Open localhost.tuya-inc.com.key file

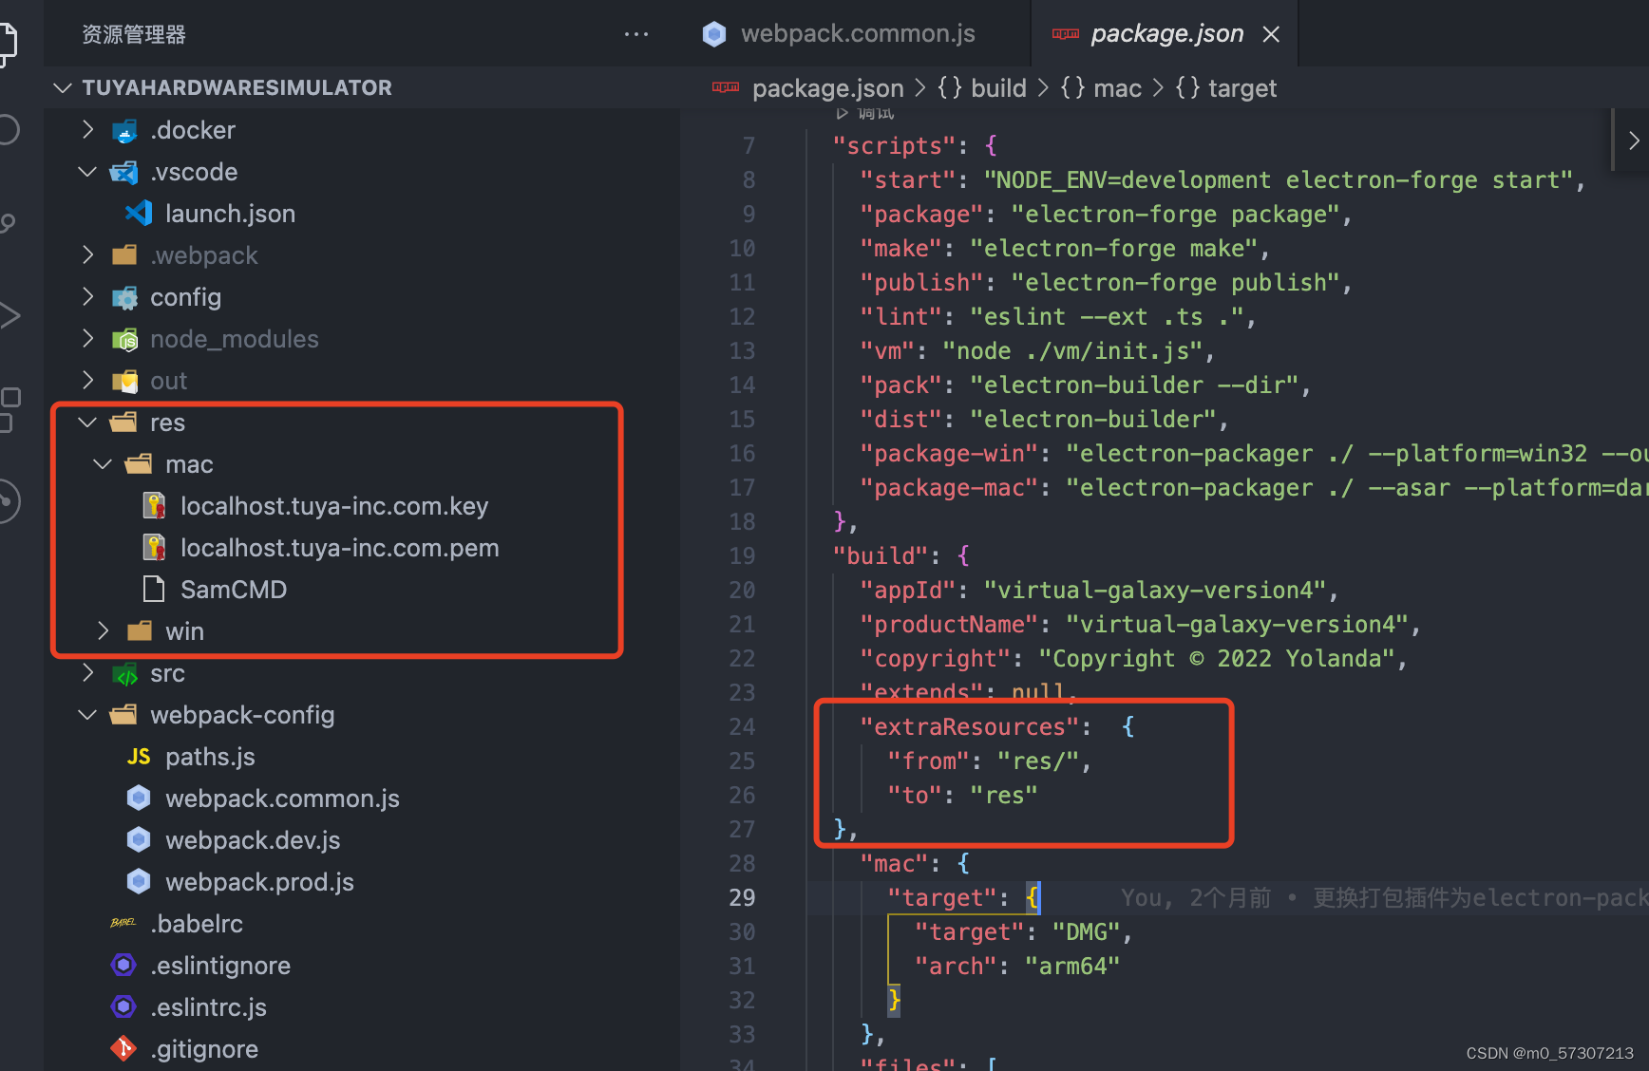click(334, 506)
